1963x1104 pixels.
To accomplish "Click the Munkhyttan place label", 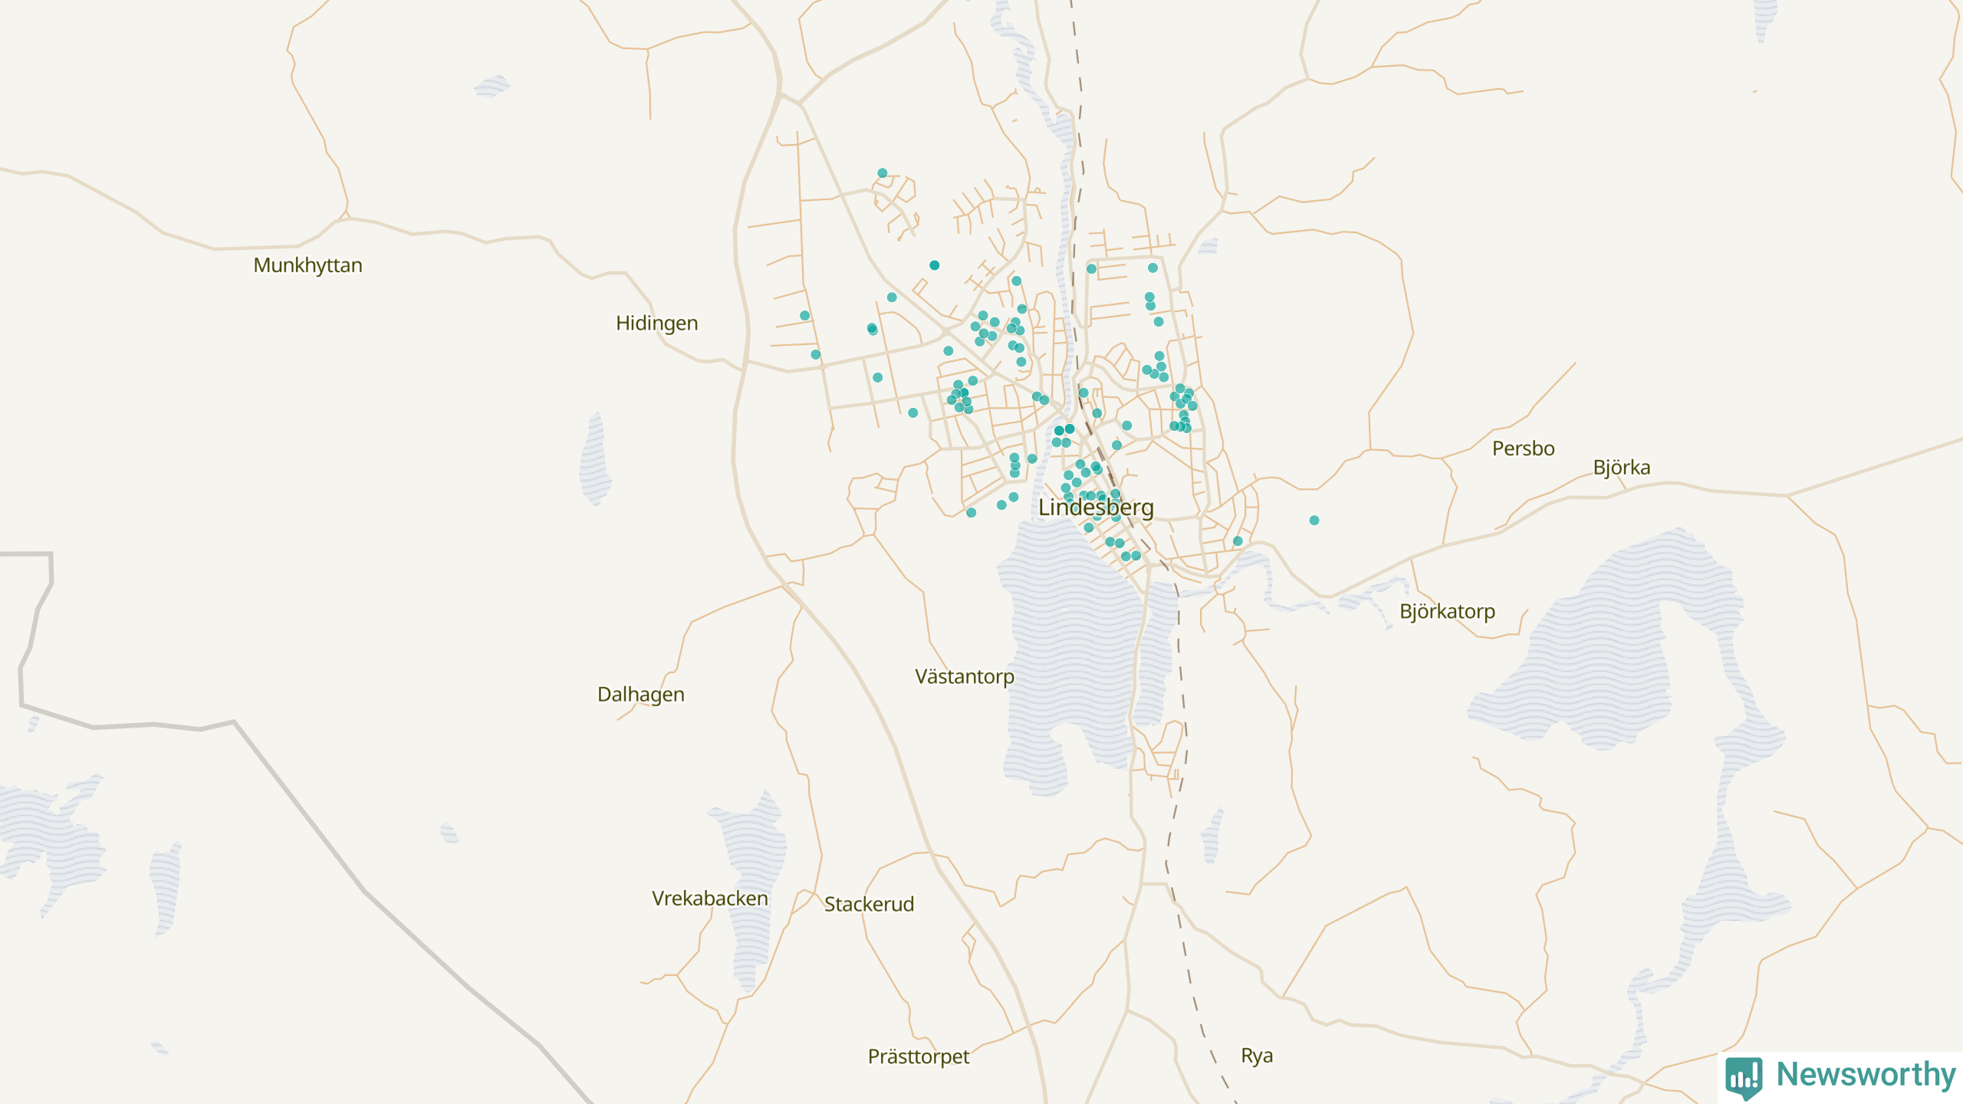I will coord(307,265).
